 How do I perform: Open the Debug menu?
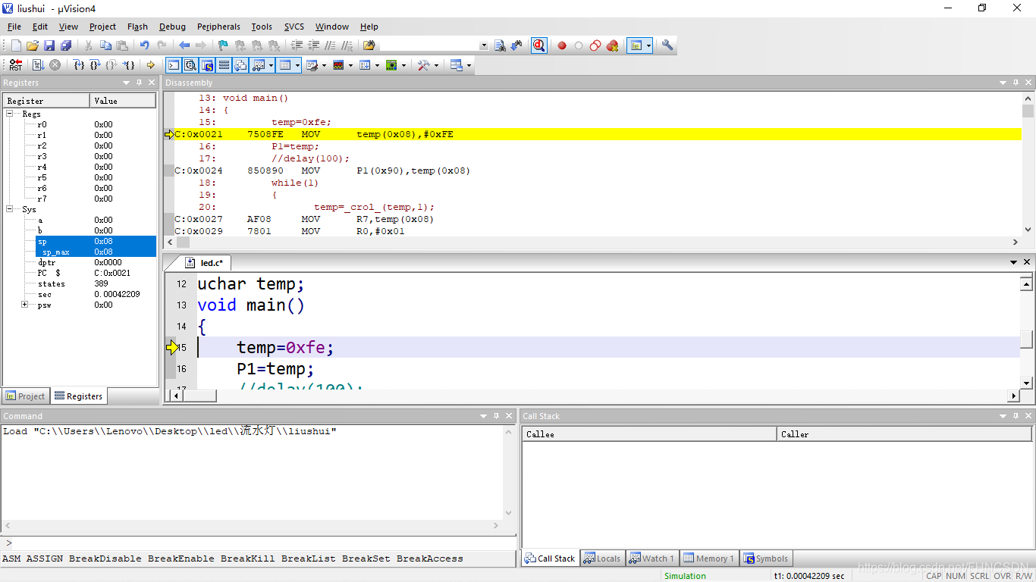pos(172,27)
